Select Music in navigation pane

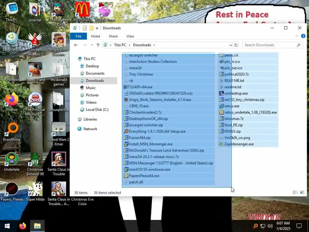pyautogui.click(x=91, y=88)
